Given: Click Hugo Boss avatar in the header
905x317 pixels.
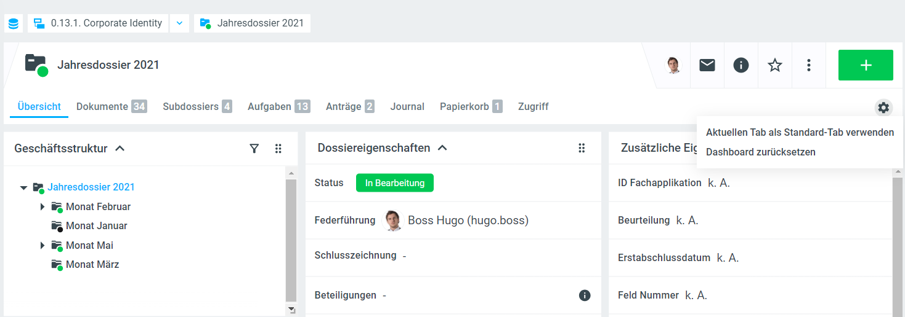Looking at the screenshot, I should click(673, 65).
